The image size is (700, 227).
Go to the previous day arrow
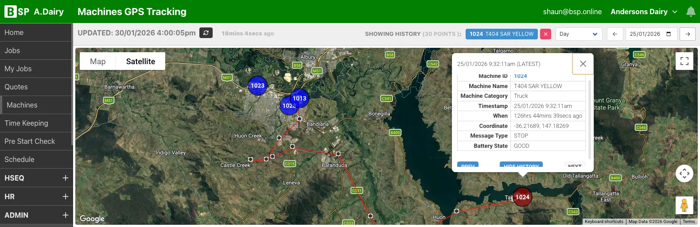tap(615, 34)
